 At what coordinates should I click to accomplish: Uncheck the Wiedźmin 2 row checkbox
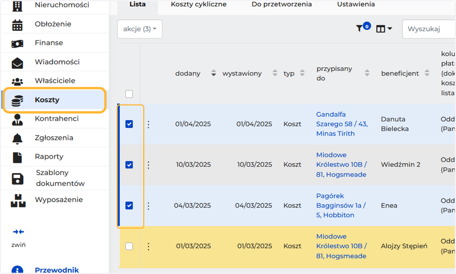coord(129,165)
